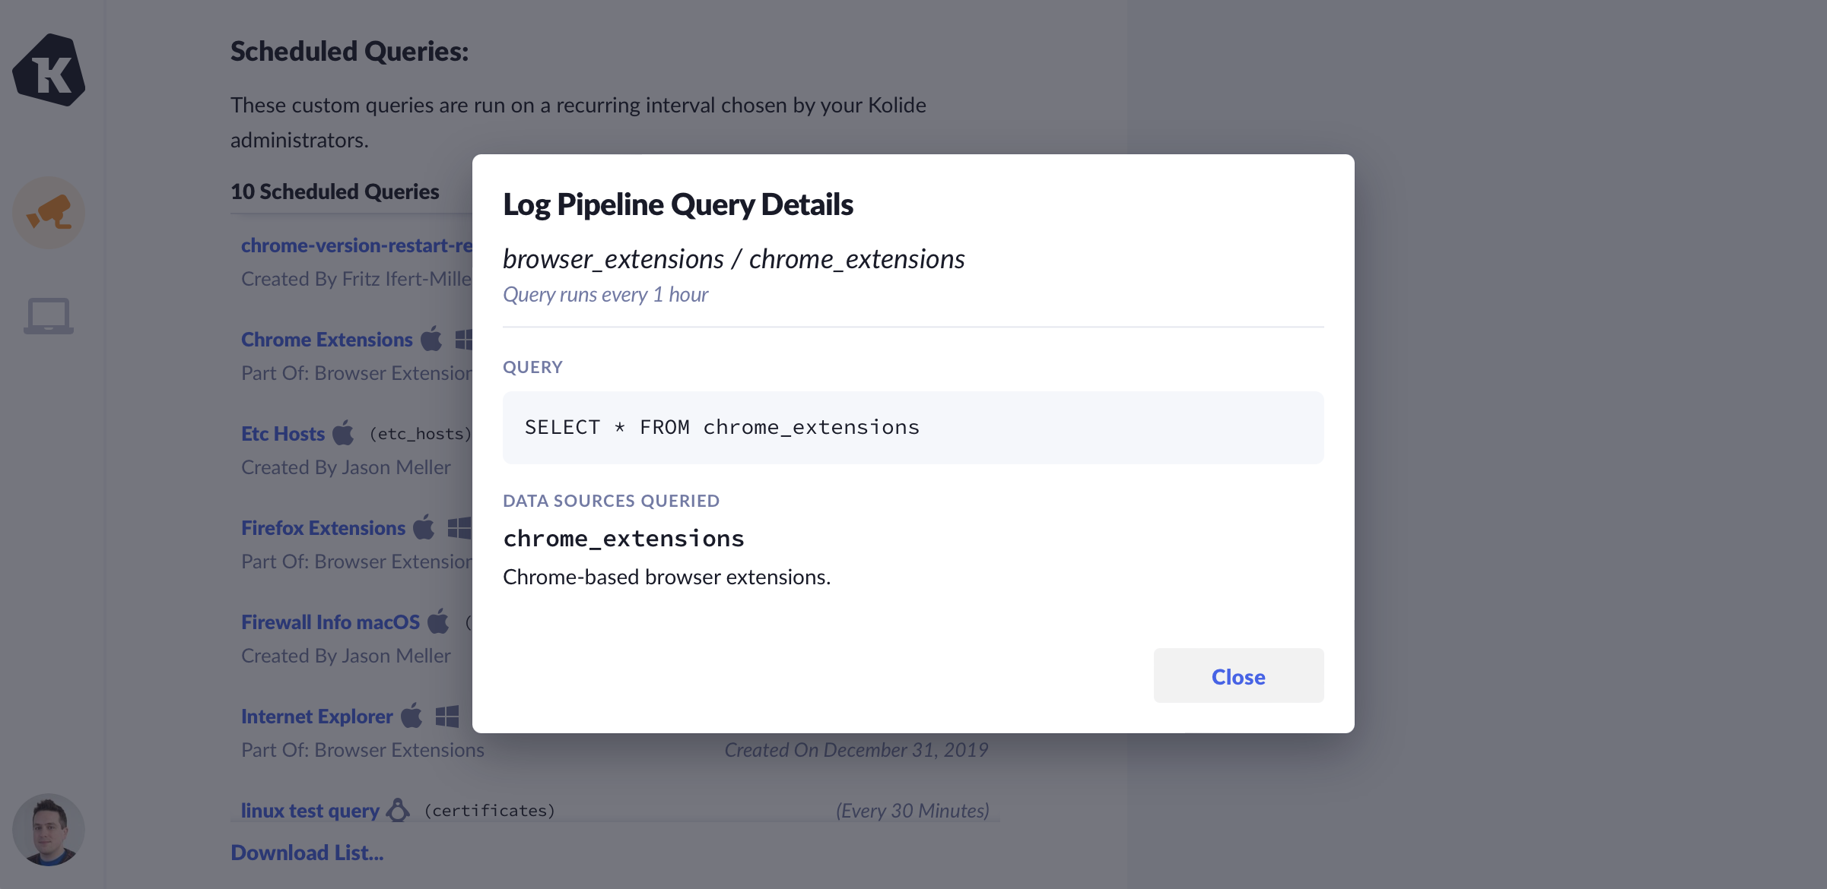Close the Log Pipeline Query Details dialog
This screenshot has height=889, width=1827.
click(1238, 675)
